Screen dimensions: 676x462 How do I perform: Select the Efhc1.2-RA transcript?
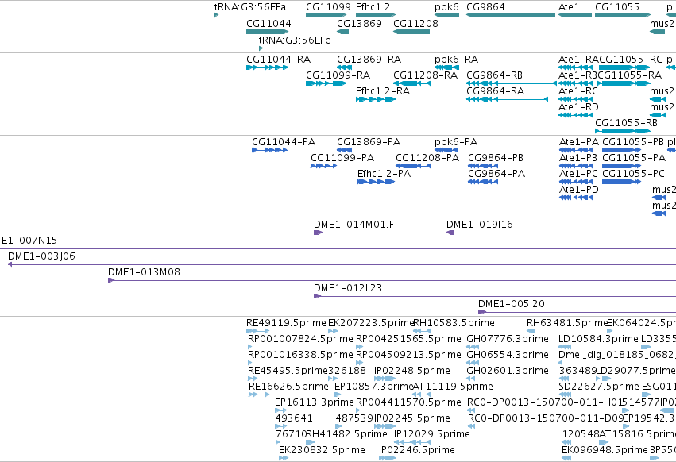[x=376, y=99]
